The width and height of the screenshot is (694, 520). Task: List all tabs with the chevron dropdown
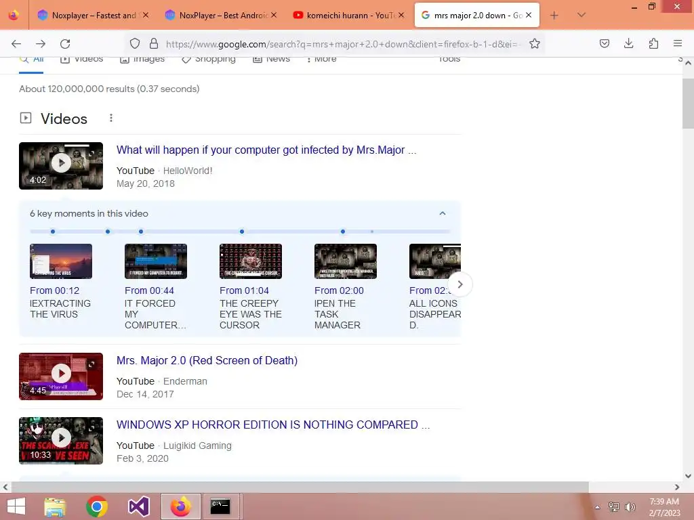[581, 15]
